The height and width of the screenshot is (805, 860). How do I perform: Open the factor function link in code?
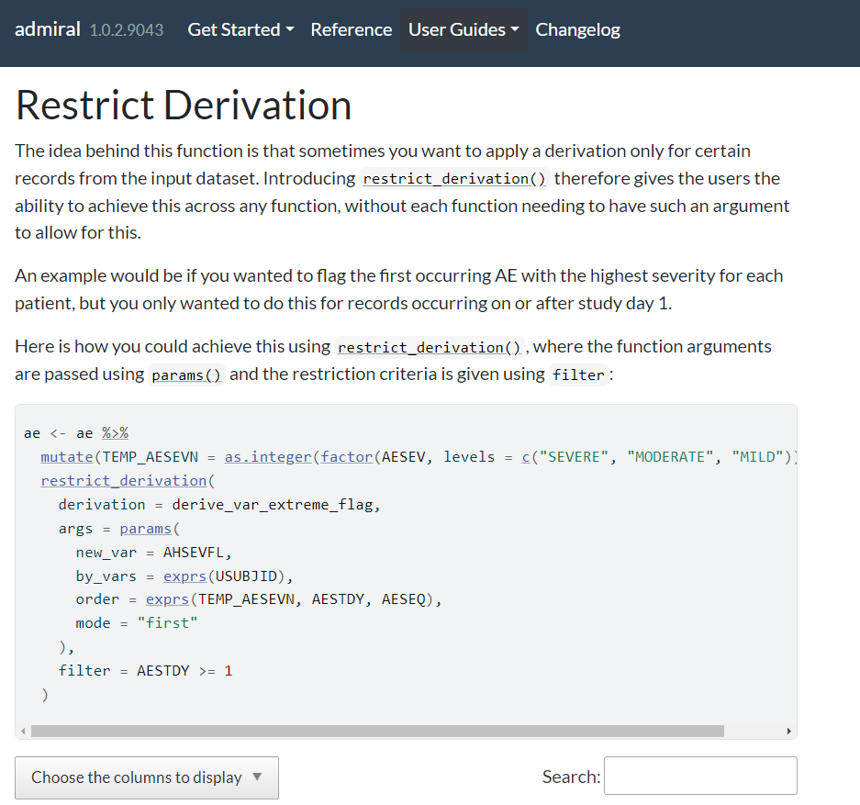coord(345,457)
